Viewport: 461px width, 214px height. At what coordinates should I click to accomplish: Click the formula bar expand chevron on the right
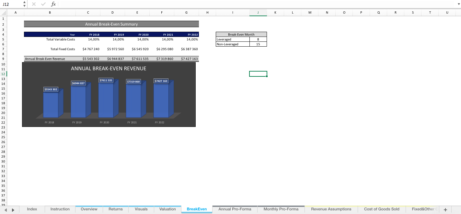pos(458,4)
